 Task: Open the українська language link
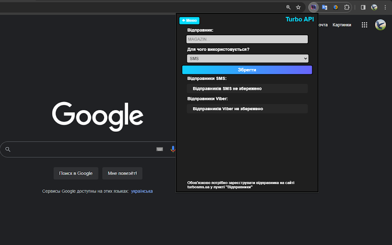(142, 191)
